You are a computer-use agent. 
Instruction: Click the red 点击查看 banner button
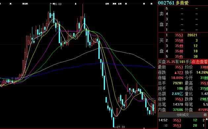coord(200,62)
